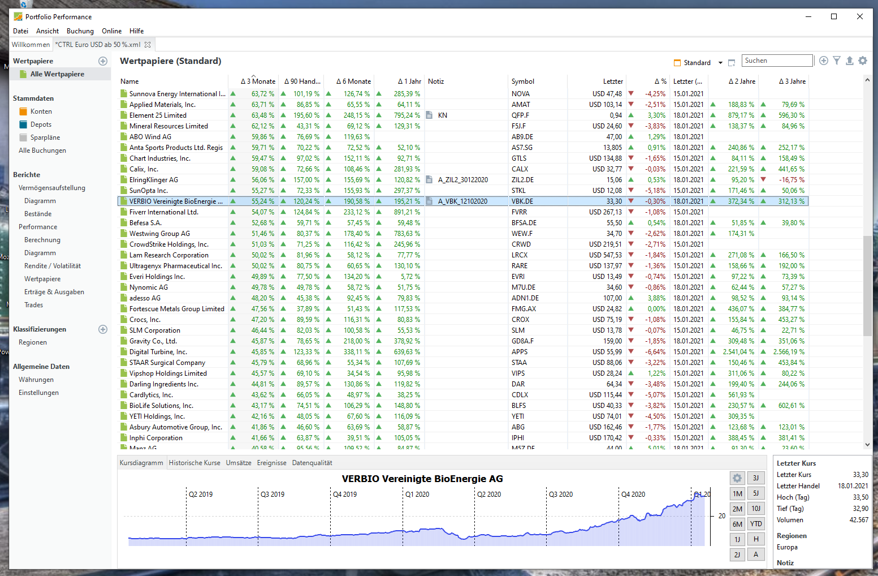878x576 pixels.
Task: Click the Alle Wertpapiere folder icon
Action: tap(23, 74)
